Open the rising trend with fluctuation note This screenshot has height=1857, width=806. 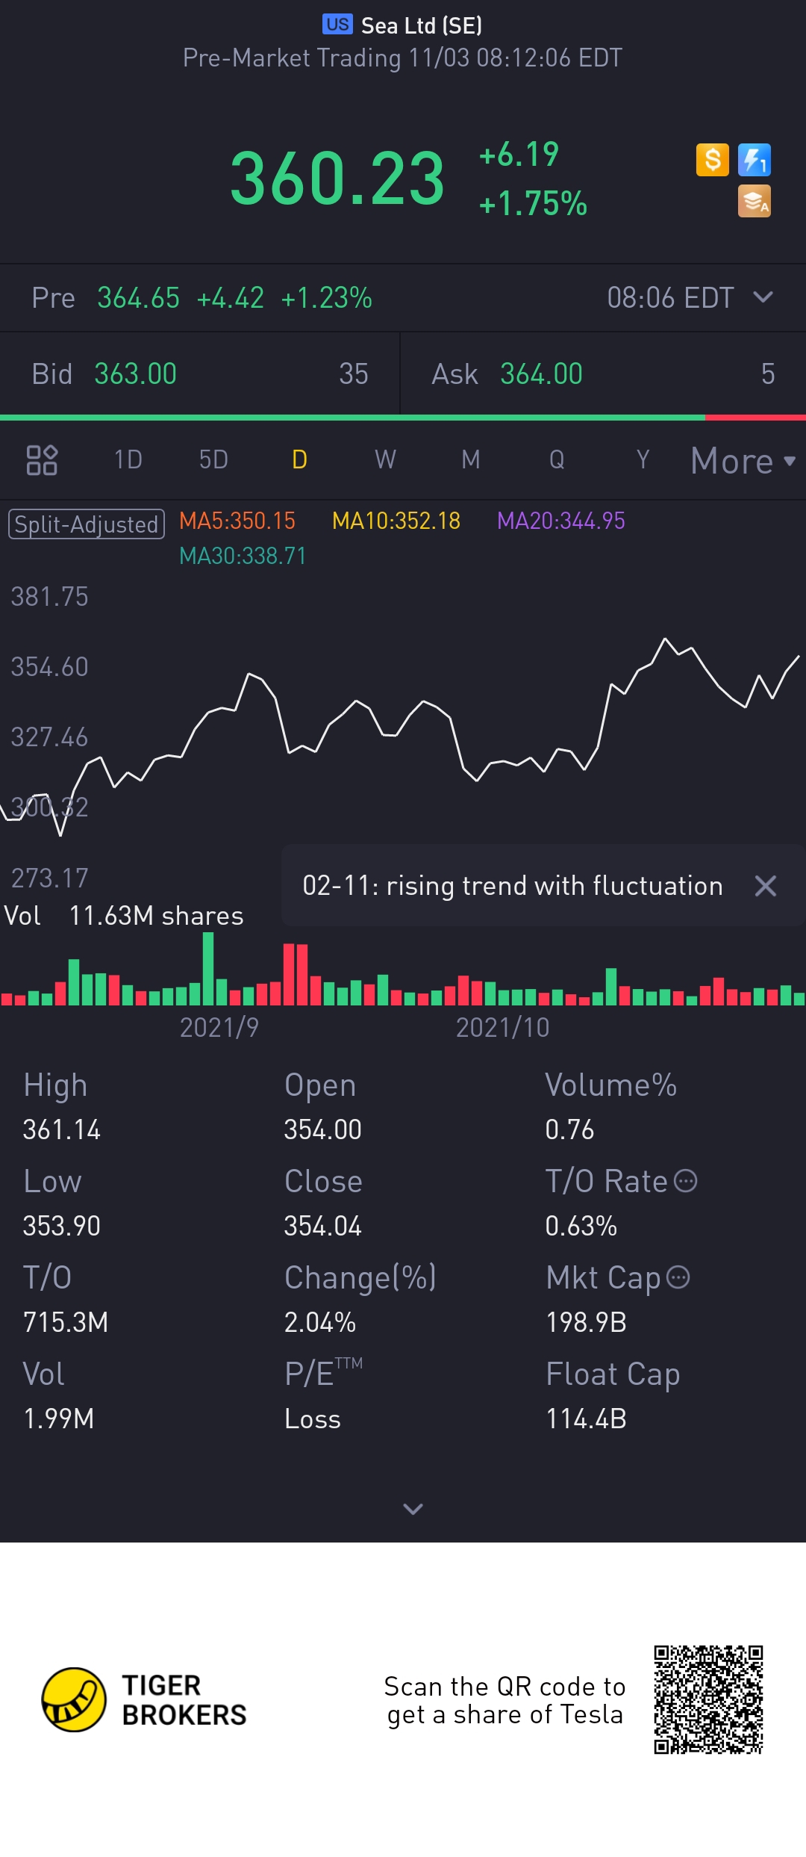(x=513, y=886)
